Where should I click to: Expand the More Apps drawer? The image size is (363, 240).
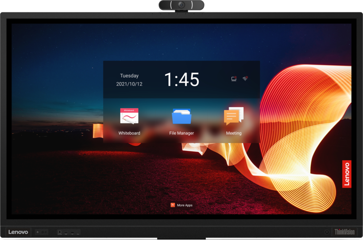(x=181, y=205)
